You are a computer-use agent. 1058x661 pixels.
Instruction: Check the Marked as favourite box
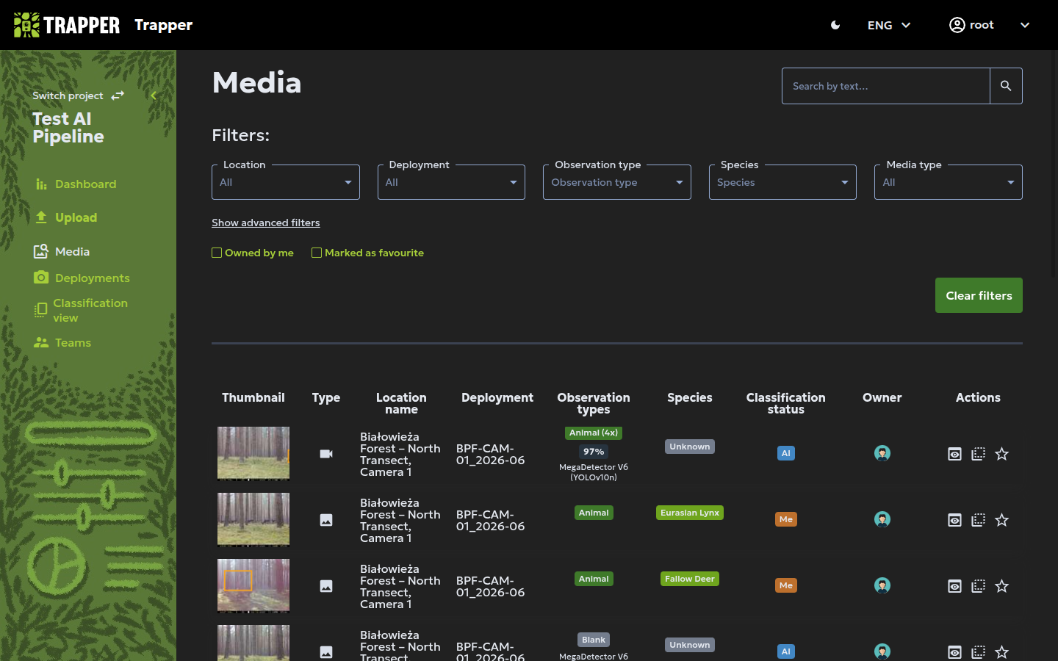pyautogui.click(x=317, y=253)
